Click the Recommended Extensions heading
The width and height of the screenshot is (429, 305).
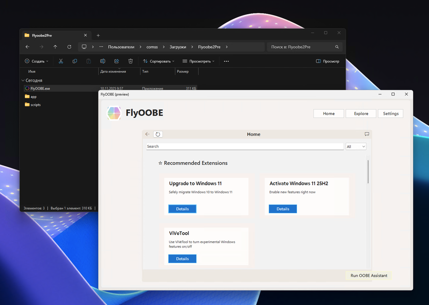pyautogui.click(x=196, y=163)
